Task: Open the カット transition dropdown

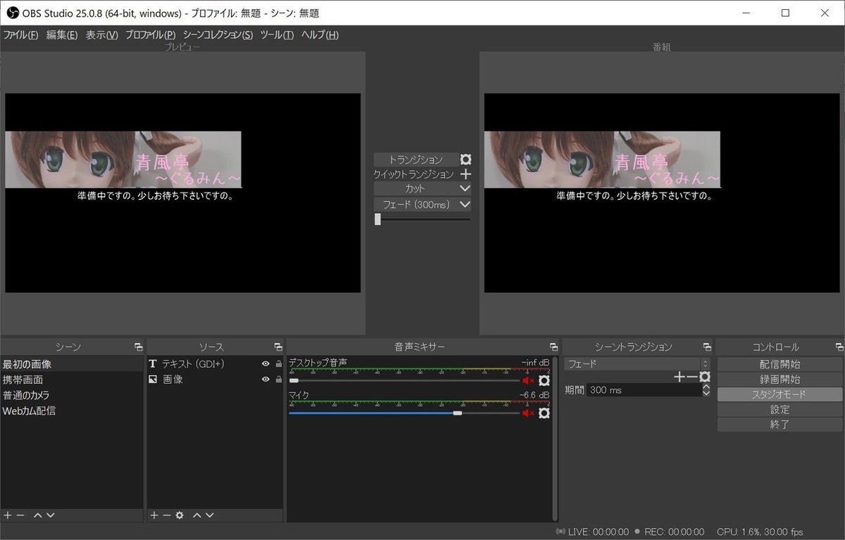Action: point(464,188)
